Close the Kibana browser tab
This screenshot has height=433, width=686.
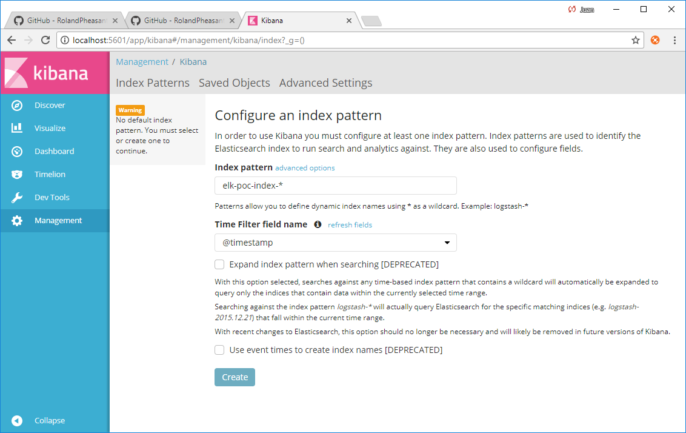[348, 21]
